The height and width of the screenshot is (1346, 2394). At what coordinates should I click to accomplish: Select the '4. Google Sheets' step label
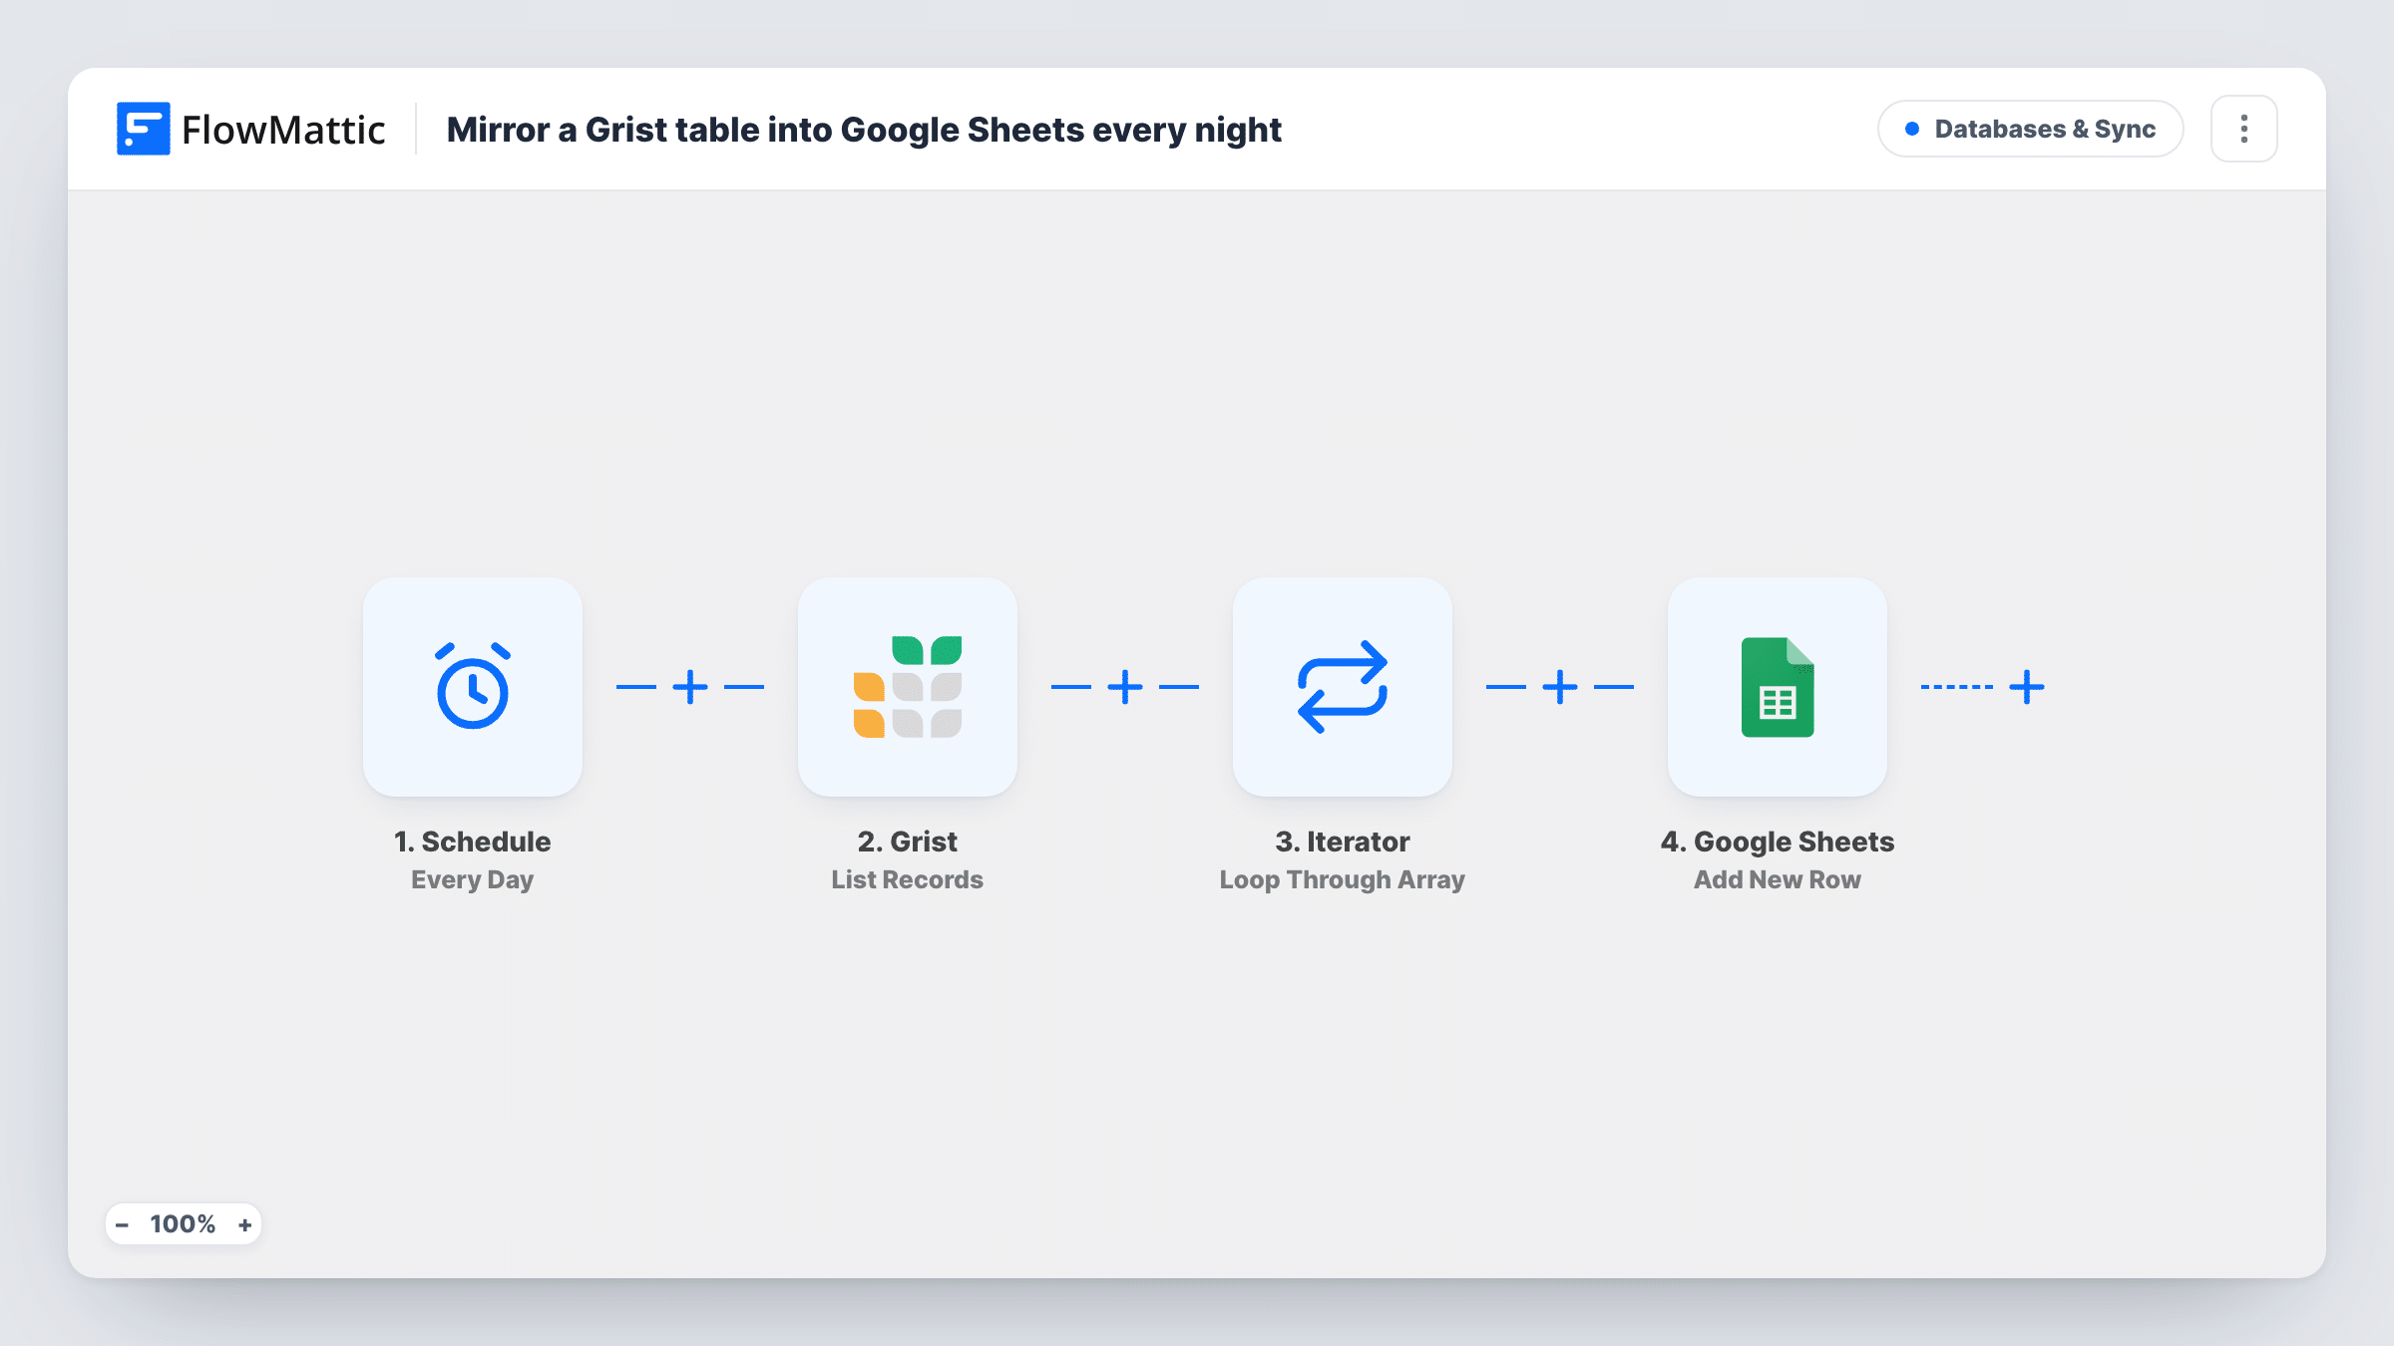click(x=1778, y=841)
